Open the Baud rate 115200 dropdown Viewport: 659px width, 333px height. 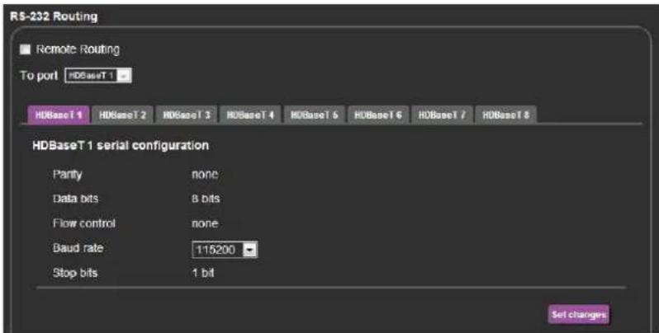coord(225,250)
